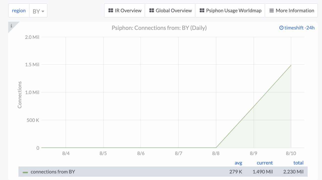Image resolution: width=322 pixels, height=180 pixels.
Task: Sort legend by current column
Action: pyautogui.click(x=265, y=163)
